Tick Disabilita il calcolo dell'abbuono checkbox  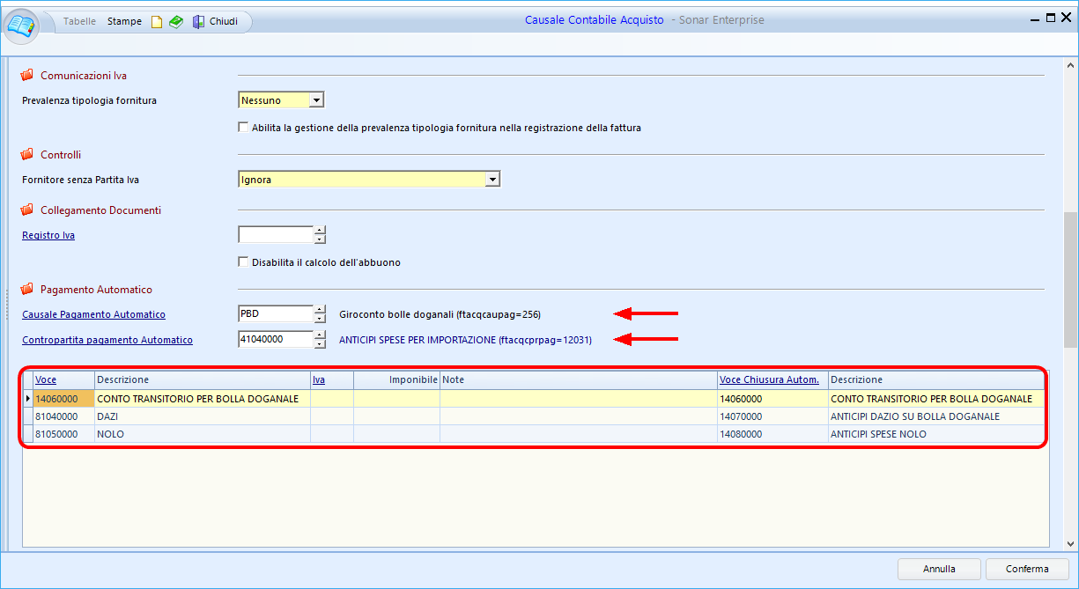tap(244, 262)
